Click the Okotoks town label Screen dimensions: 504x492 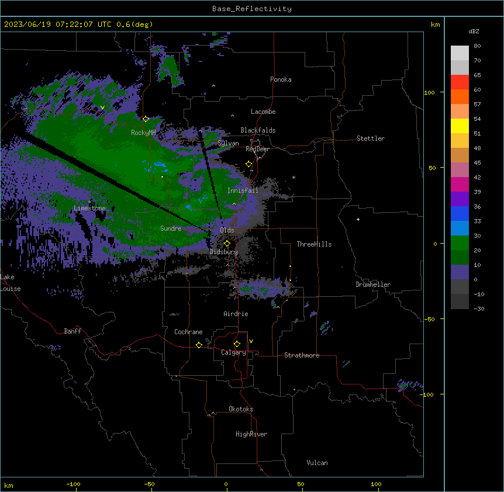click(x=241, y=409)
